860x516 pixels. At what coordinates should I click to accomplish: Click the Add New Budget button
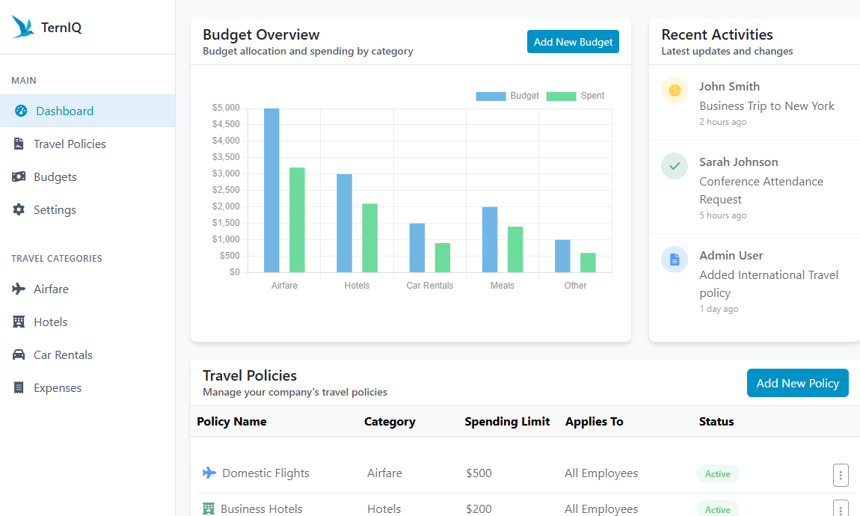[x=573, y=41]
